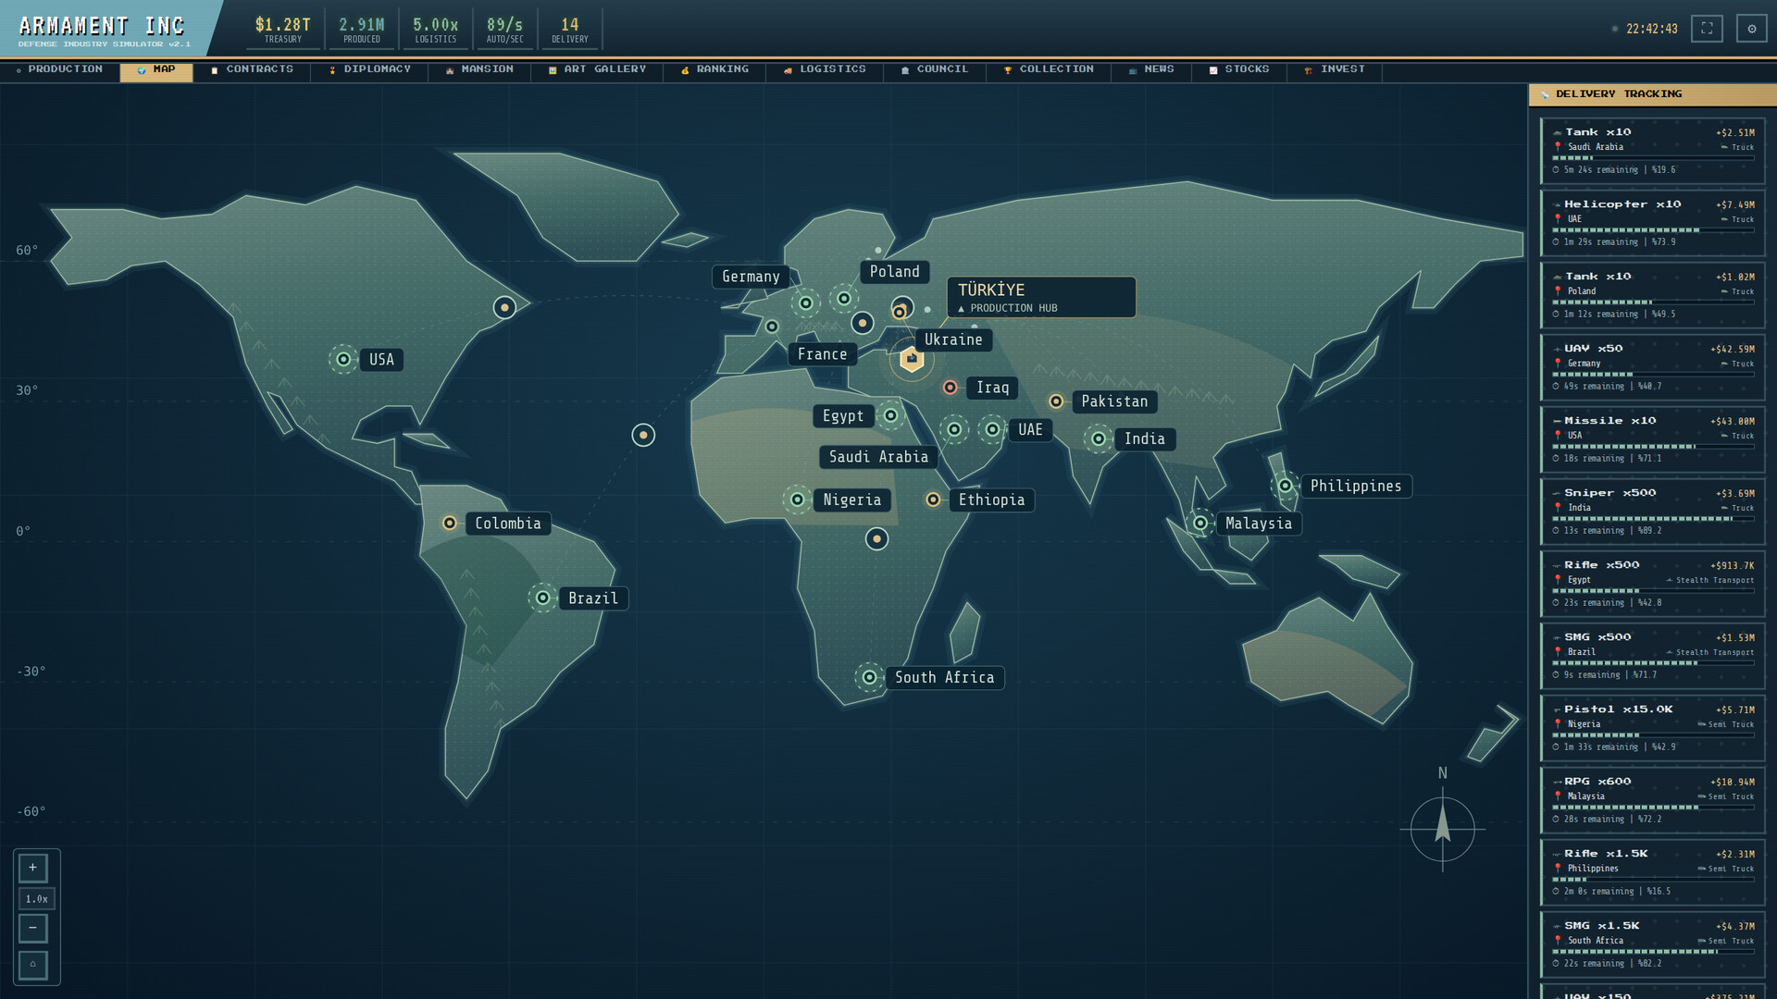Click the Colombia map marker
Image resolution: width=1777 pixels, height=999 pixels.
point(449,523)
